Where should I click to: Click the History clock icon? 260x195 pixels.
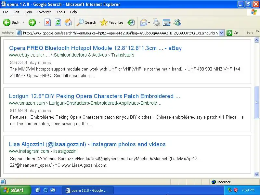point(131,22)
